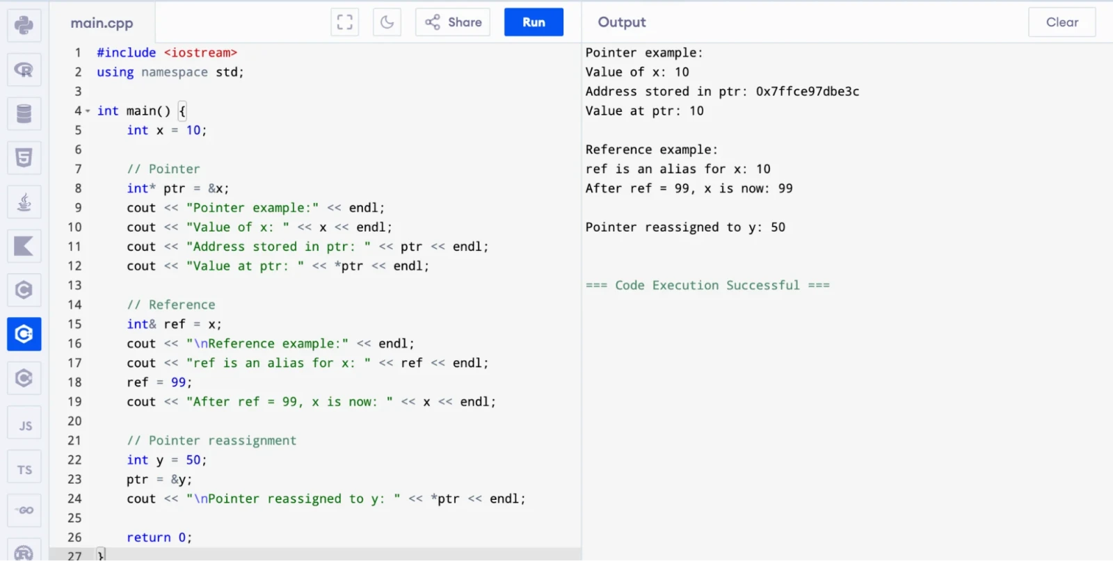Open the R language compiler icon

tap(24, 70)
